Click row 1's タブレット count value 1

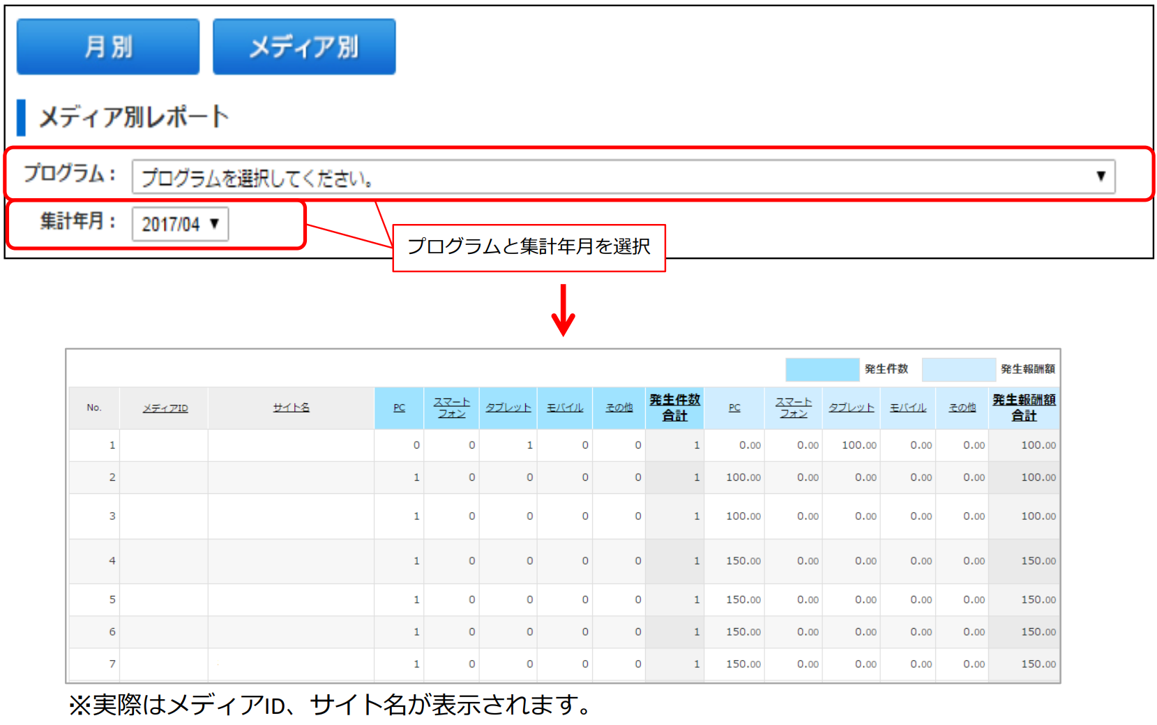click(530, 445)
